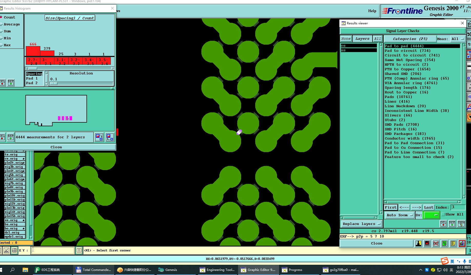Click the First navigation button
Image resolution: width=471 pixels, height=275 pixels.
pos(390,207)
